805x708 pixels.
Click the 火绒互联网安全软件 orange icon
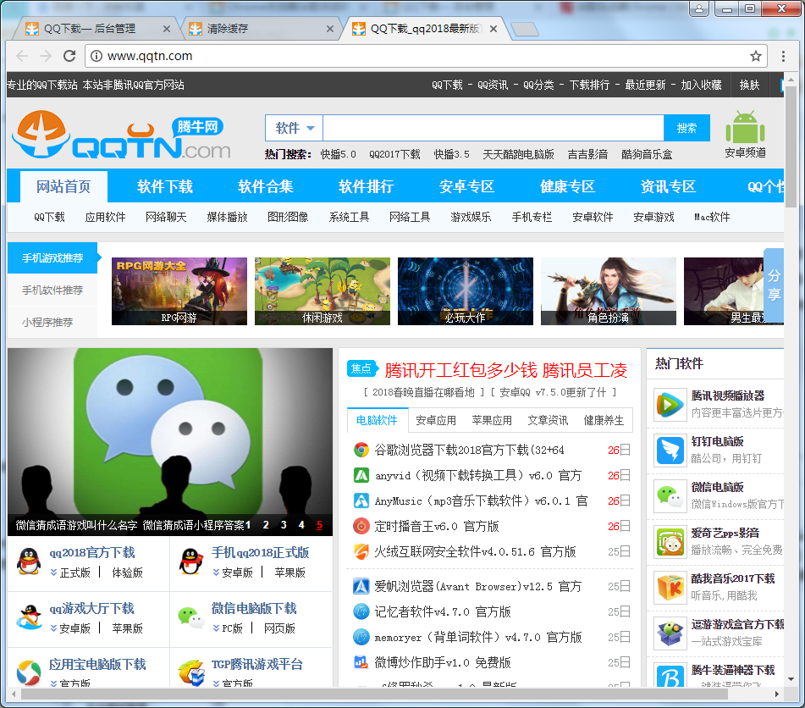click(x=361, y=551)
